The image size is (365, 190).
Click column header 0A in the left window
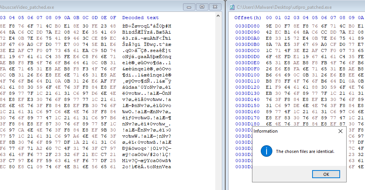pos(67,18)
